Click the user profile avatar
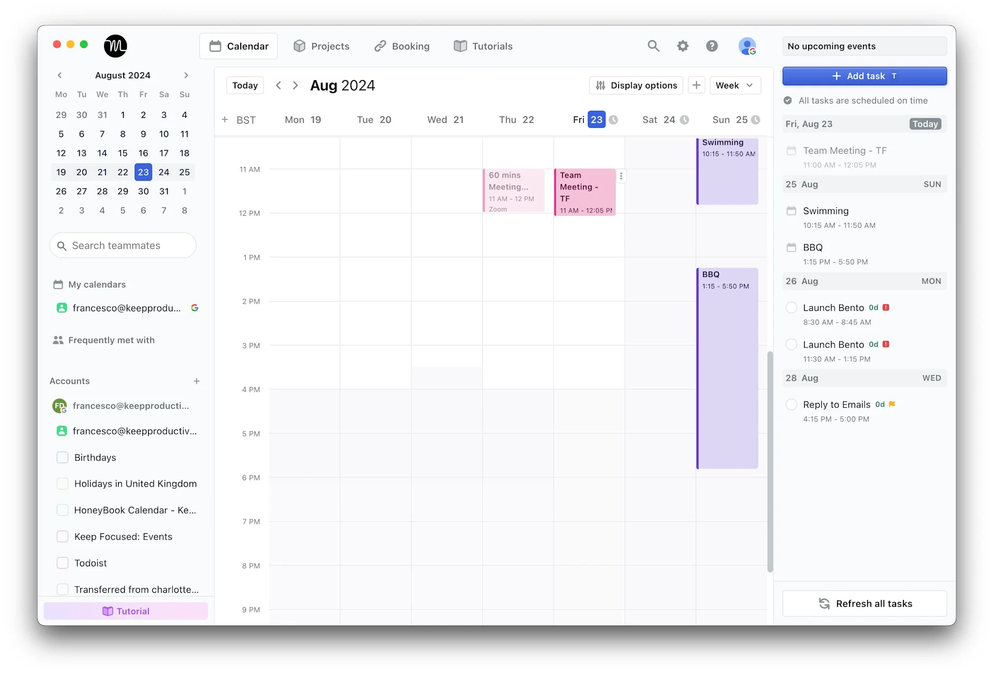Image resolution: width=994 pixels, height=675 pixels. coord(747,46)
